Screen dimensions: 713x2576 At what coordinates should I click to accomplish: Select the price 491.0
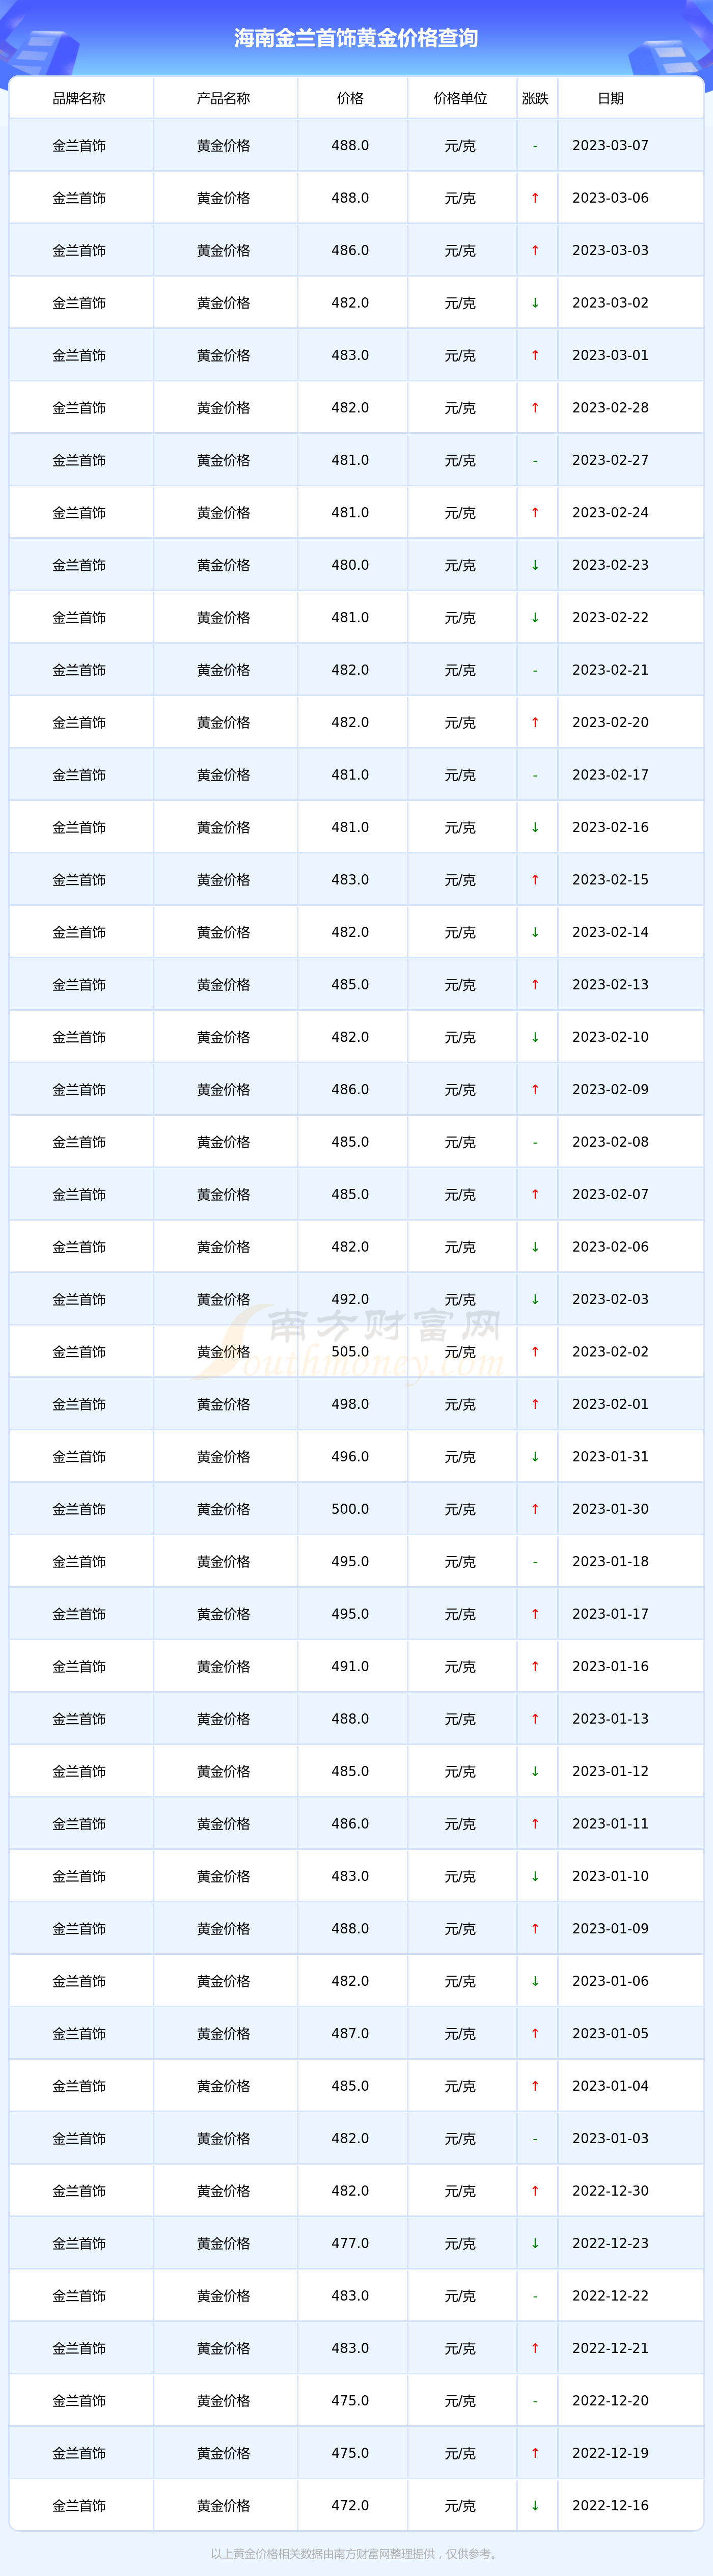(x=350, y=1667)
